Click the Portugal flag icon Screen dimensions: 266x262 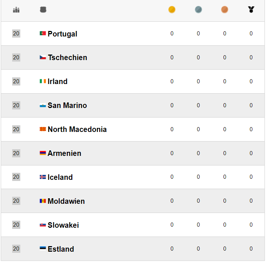tap(43, 34)
